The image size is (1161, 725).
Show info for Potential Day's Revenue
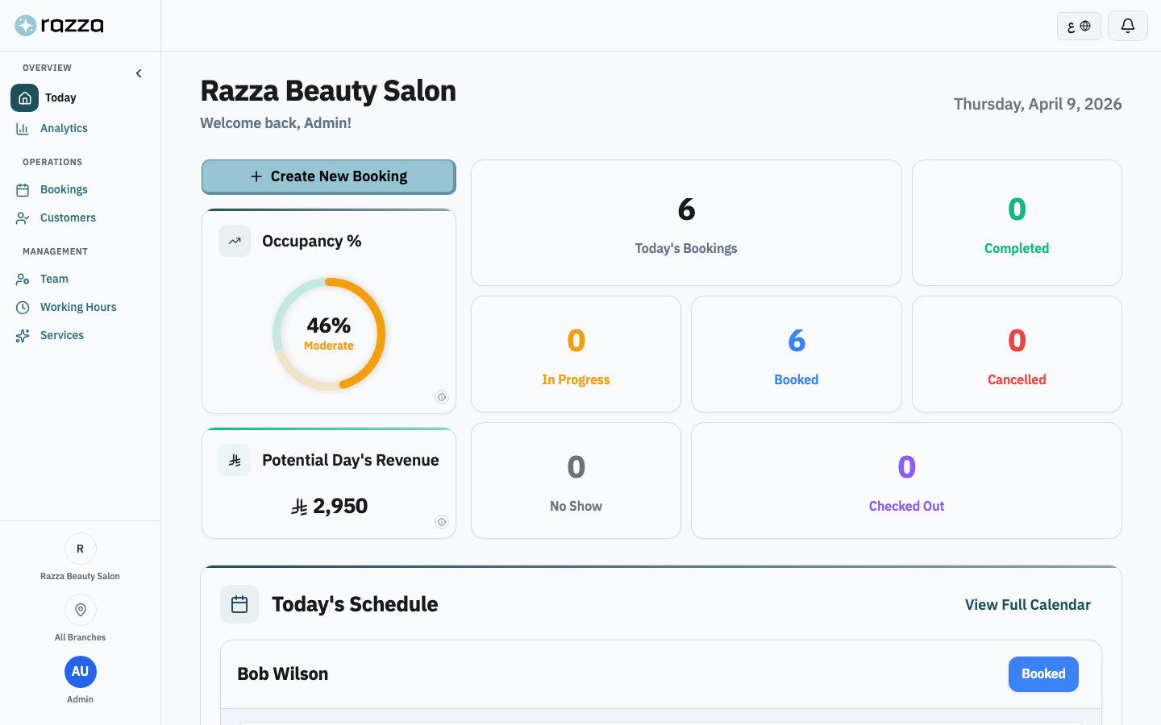[x=441, y=522]
